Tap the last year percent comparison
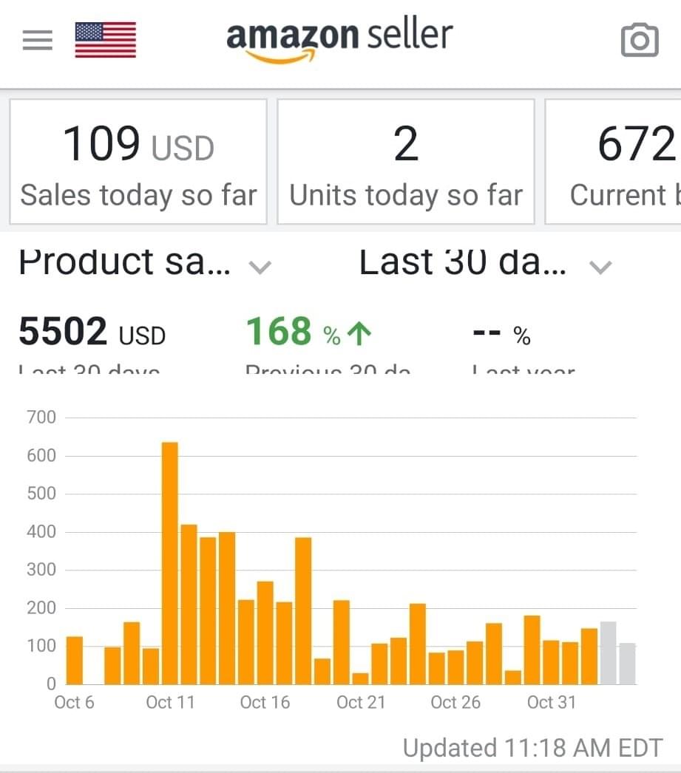The width and height of the screenshot is (681, 773). (501, 336)
